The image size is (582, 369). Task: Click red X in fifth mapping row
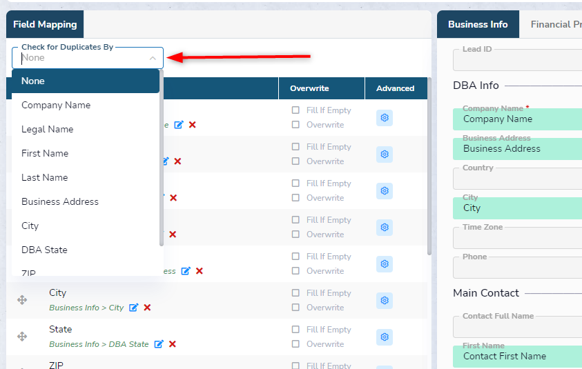click(200, 271)
